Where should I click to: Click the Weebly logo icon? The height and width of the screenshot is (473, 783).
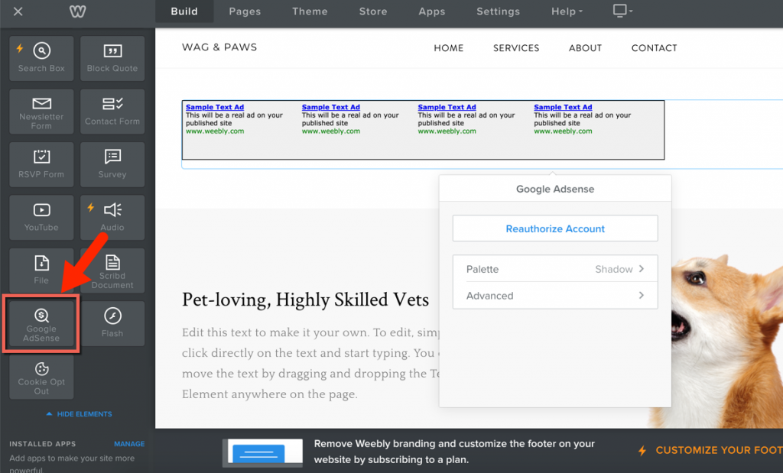[x=77, y=11]
